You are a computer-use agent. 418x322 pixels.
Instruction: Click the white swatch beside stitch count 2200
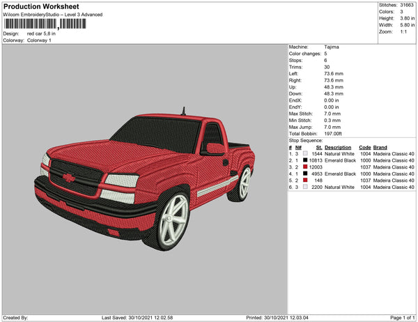point(305,187)
